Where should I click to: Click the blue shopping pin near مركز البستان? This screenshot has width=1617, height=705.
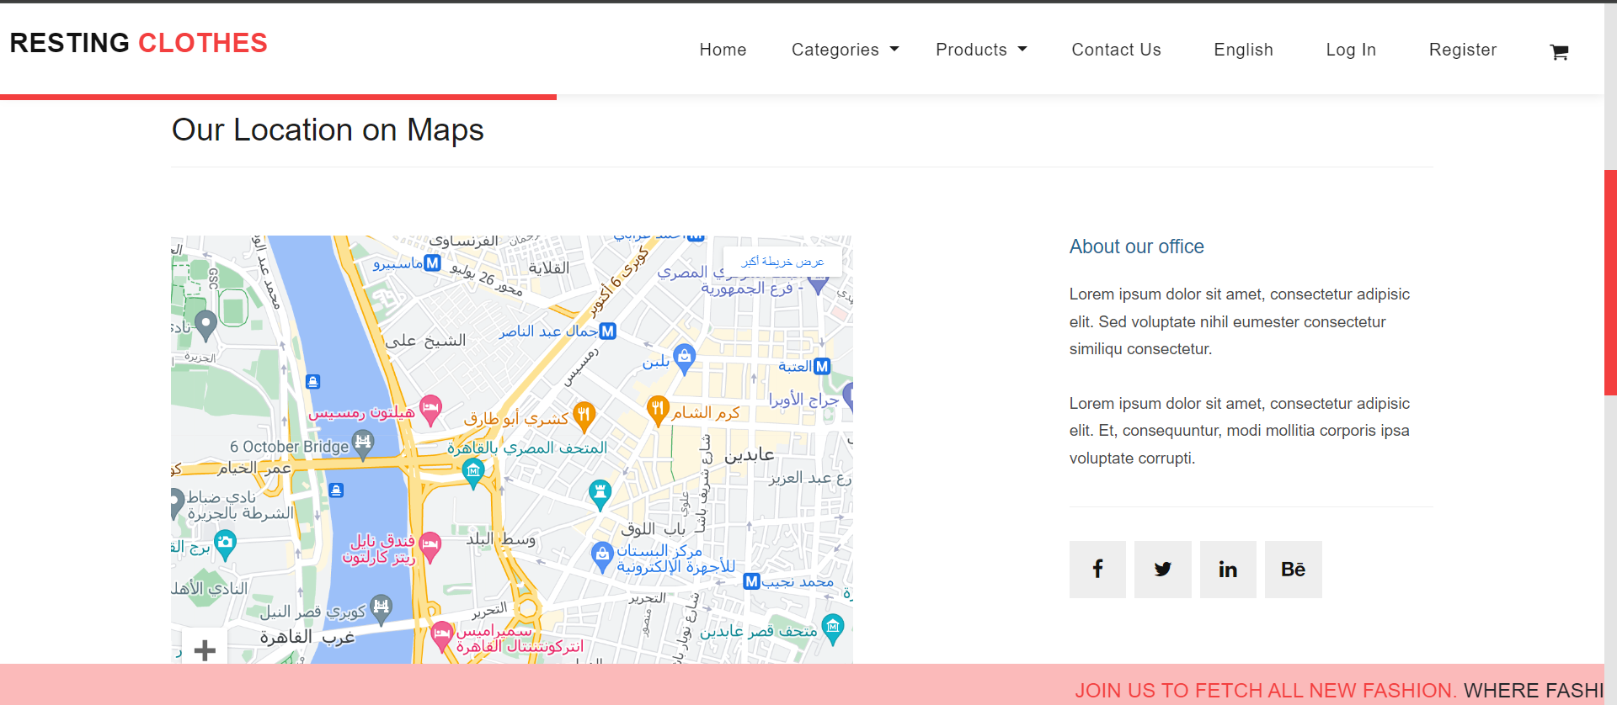tap(601, 556)
